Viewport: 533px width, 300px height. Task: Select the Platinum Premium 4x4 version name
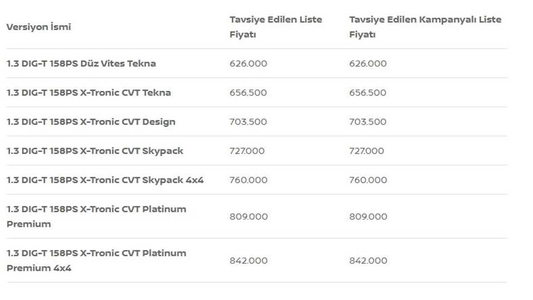pyautogui.click(x=96, y=260)
